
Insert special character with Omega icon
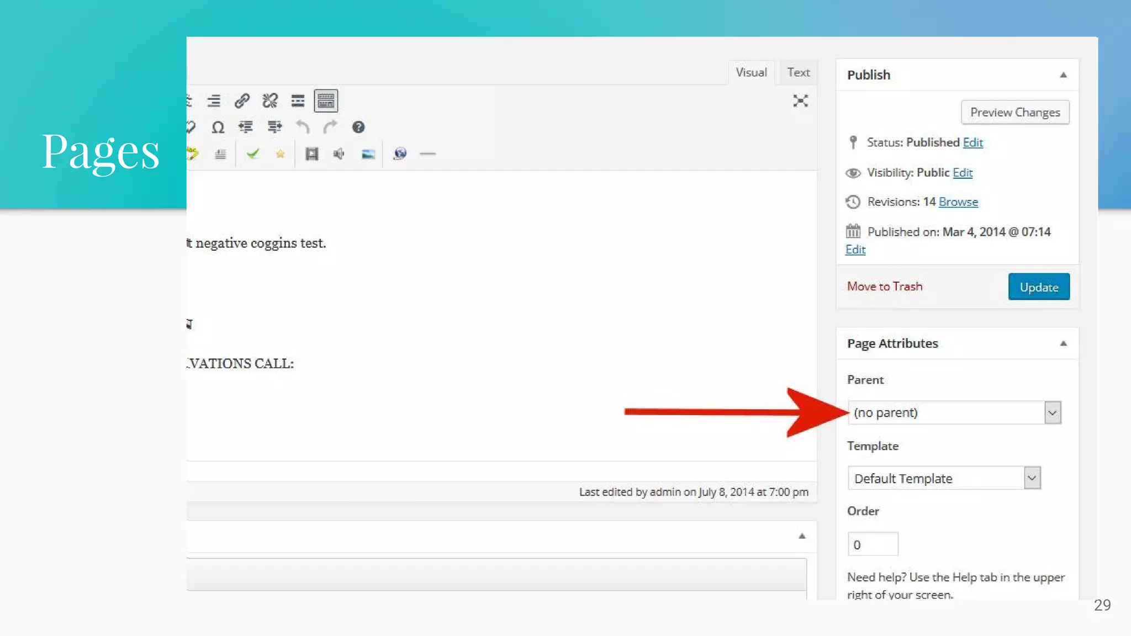[x=218, y=128]
